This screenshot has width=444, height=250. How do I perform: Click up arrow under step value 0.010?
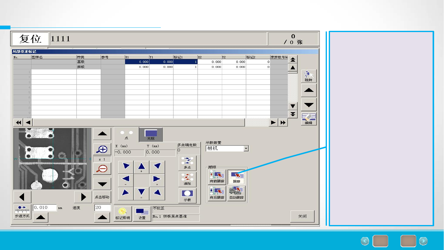tap(40, 217)
